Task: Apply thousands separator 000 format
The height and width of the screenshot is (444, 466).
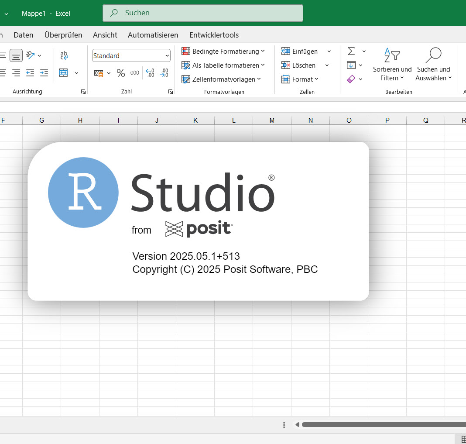Action: coord(135,73)
